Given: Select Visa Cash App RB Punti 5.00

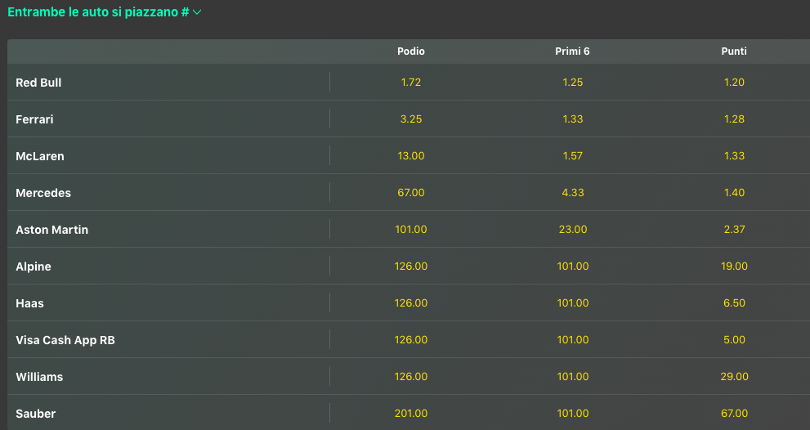Looking at the screenshot, I should pyautogui.click(x=734, y=340).
